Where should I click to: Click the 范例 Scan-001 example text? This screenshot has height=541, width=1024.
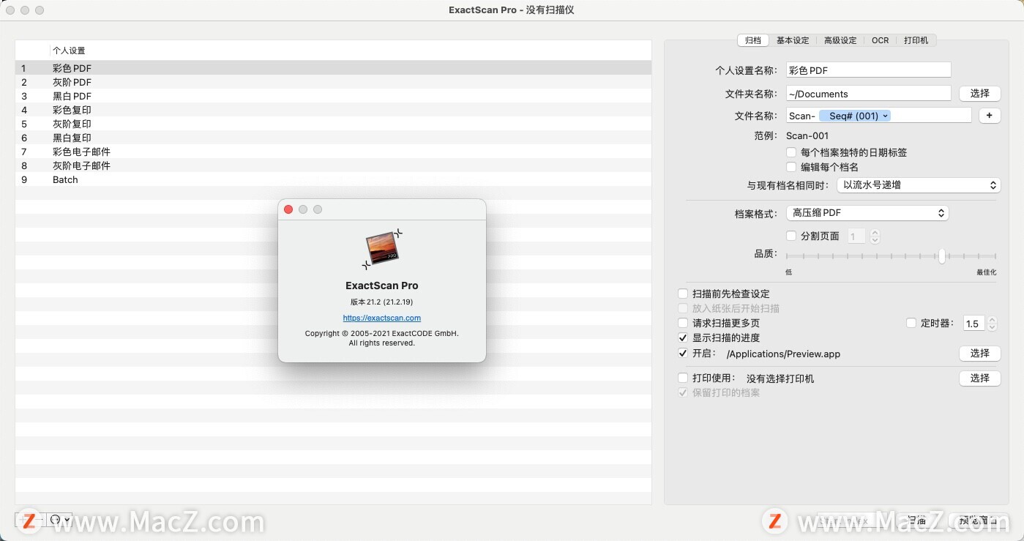(x=807, y=135)
